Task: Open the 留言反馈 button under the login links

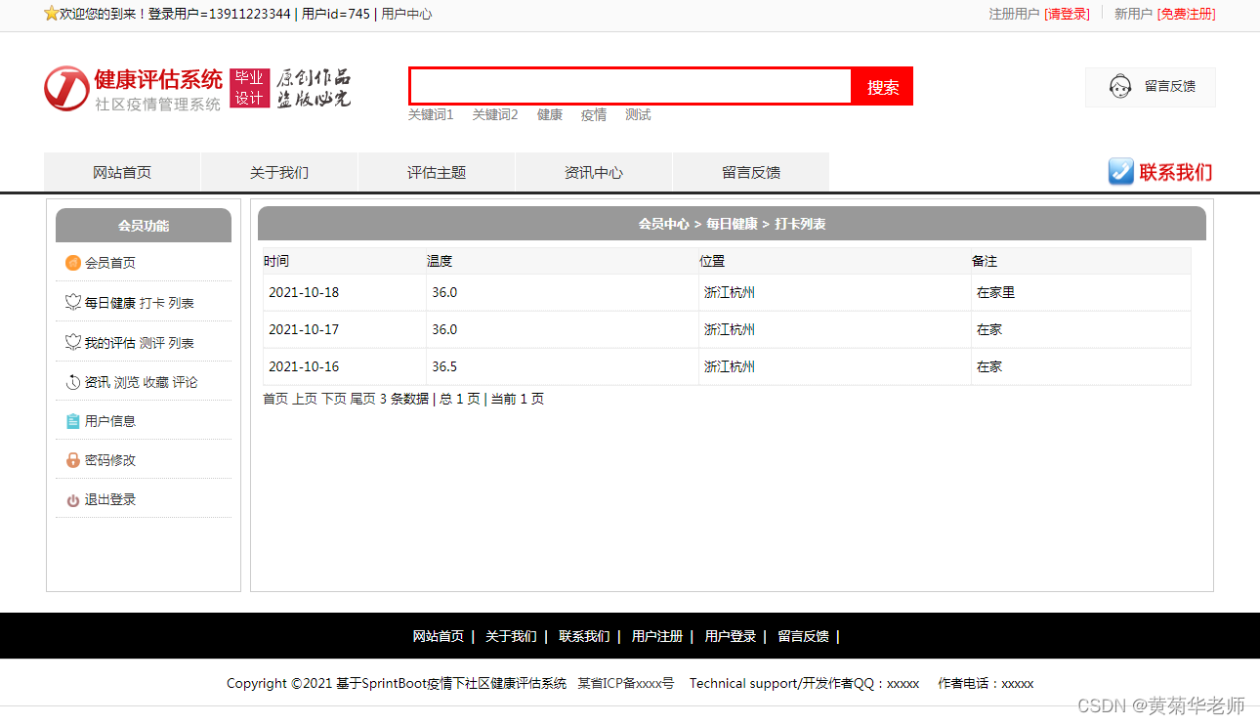Action: pyautogui.click(x=1151, y=87)
